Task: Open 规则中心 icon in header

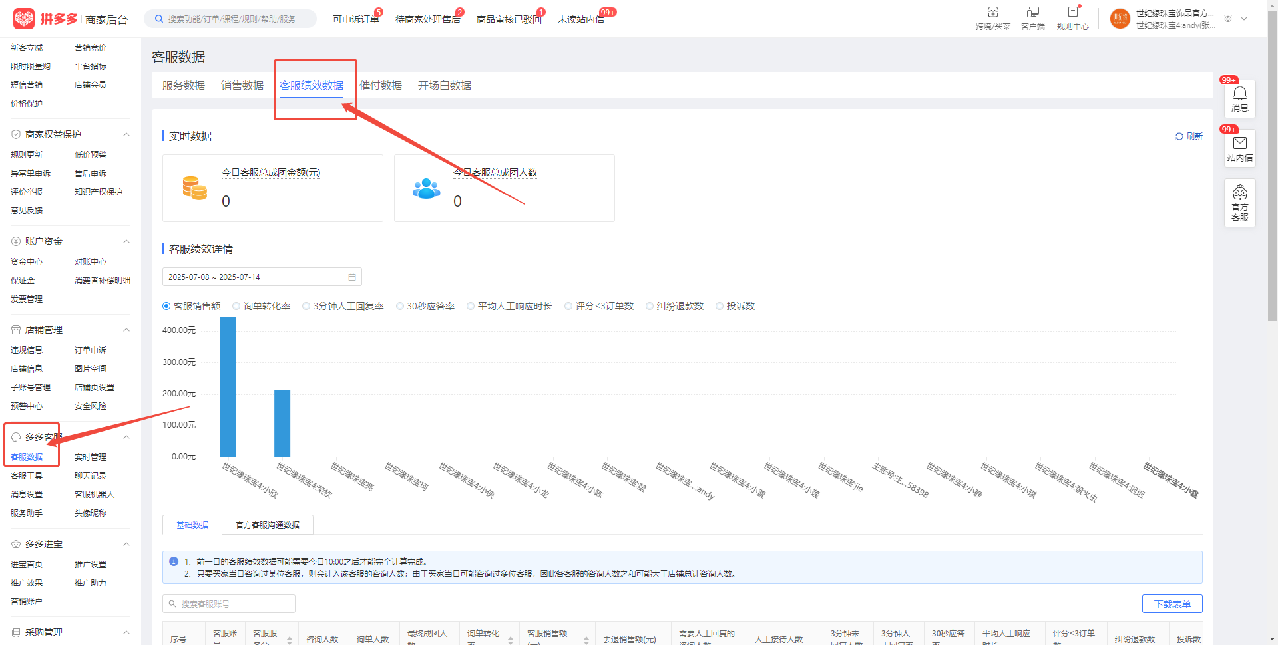Action: [x=1072, y=13]
